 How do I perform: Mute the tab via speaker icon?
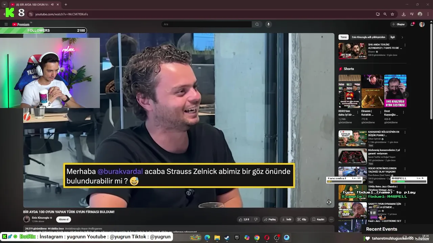(52, 4)
